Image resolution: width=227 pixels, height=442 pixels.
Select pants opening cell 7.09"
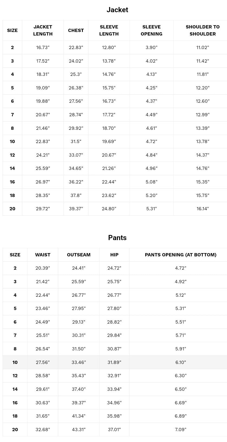point(180,430)
